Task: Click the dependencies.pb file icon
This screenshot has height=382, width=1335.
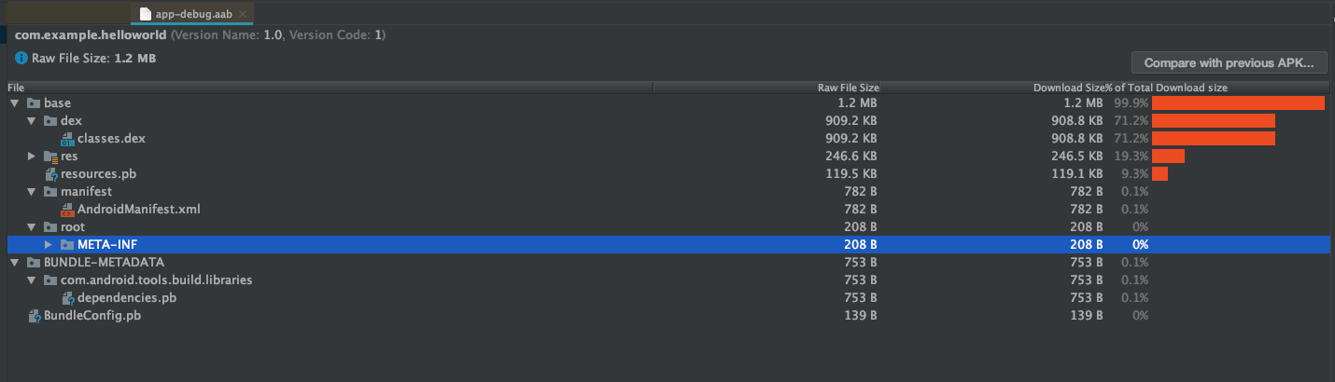Action: click(x=67, y=298)
